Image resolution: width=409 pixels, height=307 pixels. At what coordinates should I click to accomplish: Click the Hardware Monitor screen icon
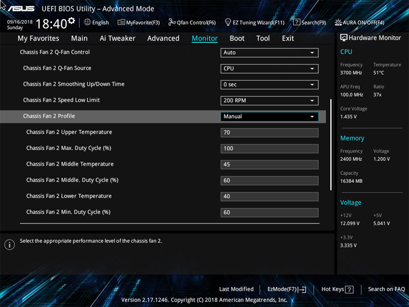click(x=344, y=38)
